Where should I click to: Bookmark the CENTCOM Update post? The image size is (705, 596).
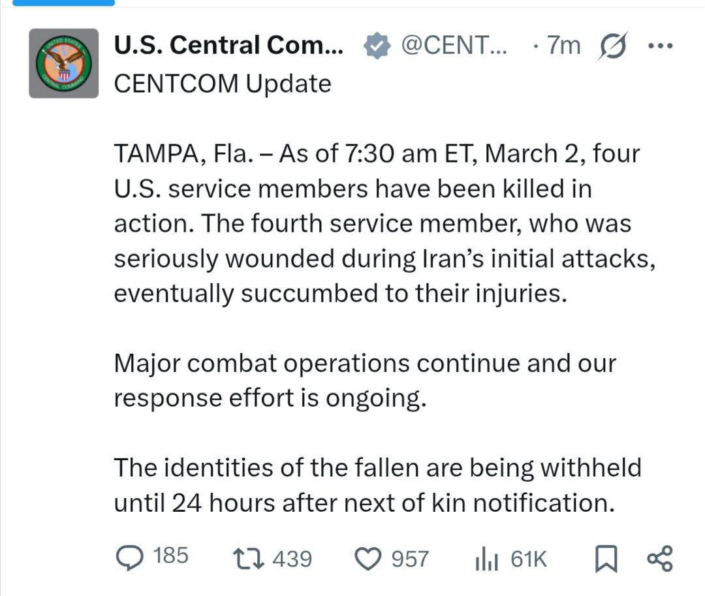click(607, 558)
